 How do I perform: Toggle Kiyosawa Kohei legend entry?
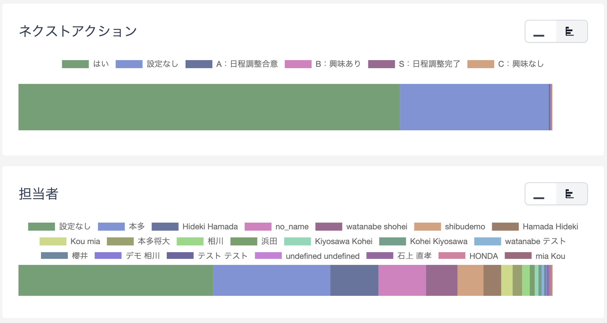328,241
